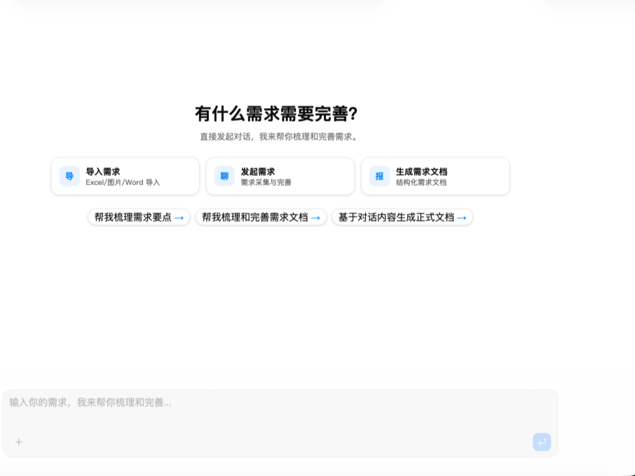Open the 生成需求文档 card

pos(435,176)
